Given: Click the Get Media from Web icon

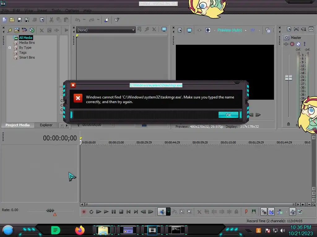Looking at the screenshot, I should coord(32,30).
